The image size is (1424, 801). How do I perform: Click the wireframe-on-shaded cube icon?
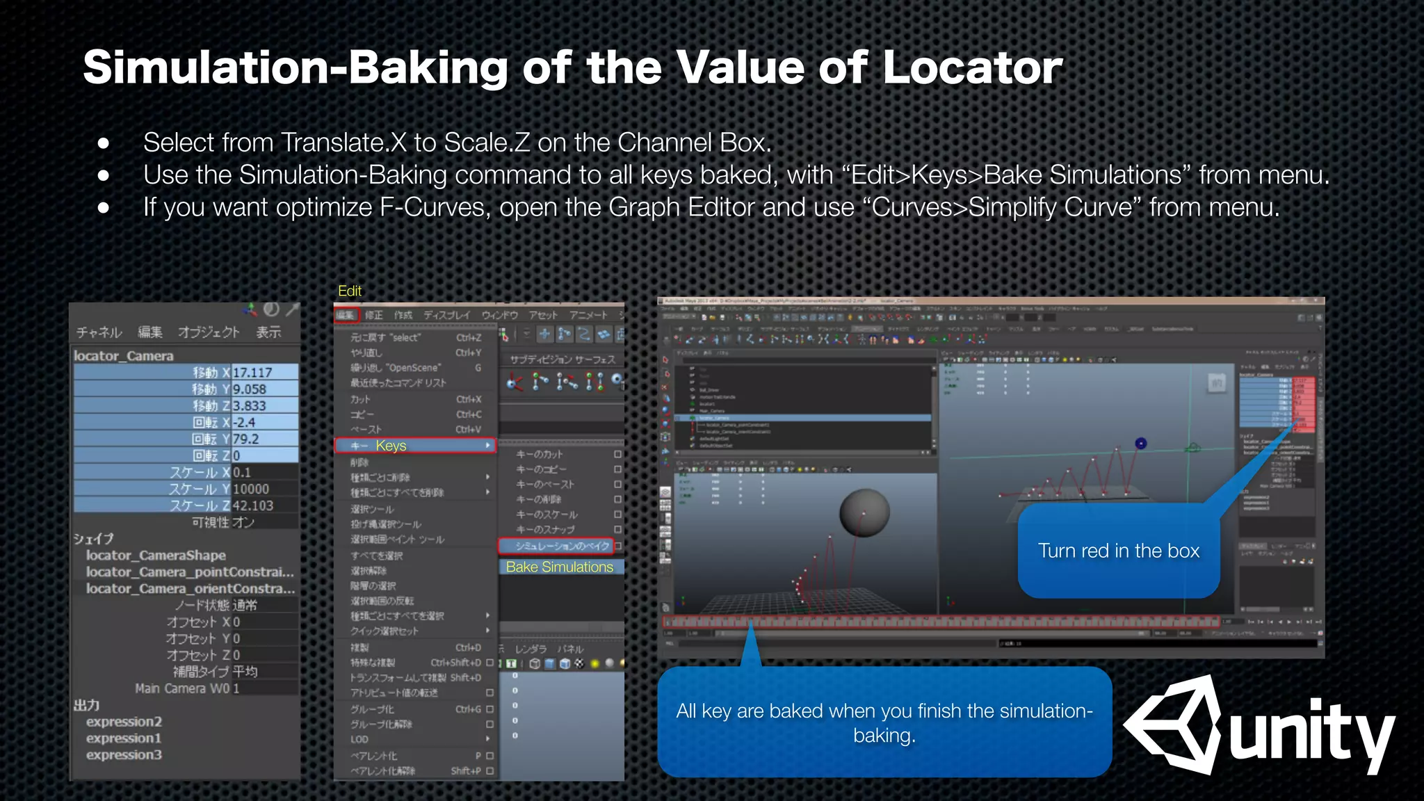tap(565, 664)
